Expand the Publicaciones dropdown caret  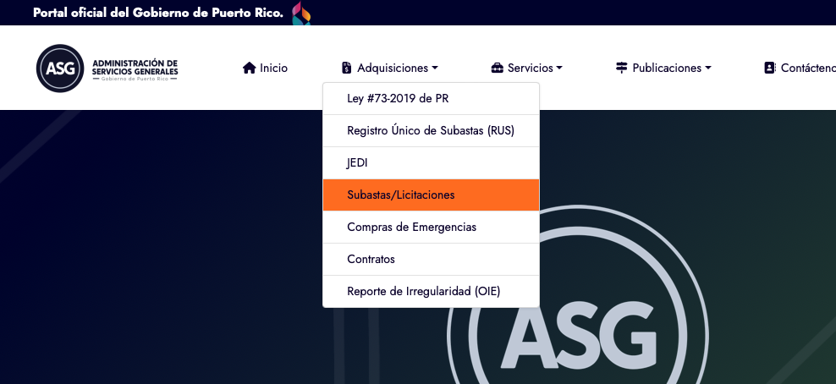click(x=708, y=69)
